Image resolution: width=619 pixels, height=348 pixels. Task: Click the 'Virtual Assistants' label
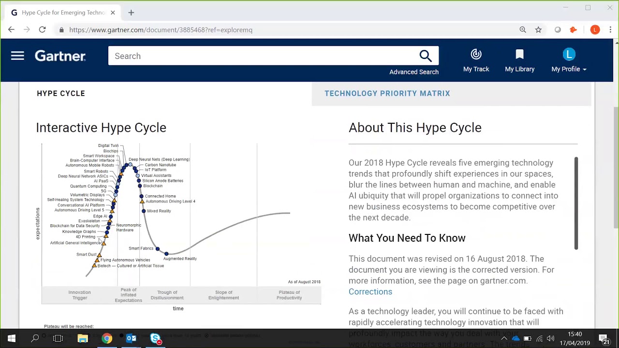coord(156,175)
